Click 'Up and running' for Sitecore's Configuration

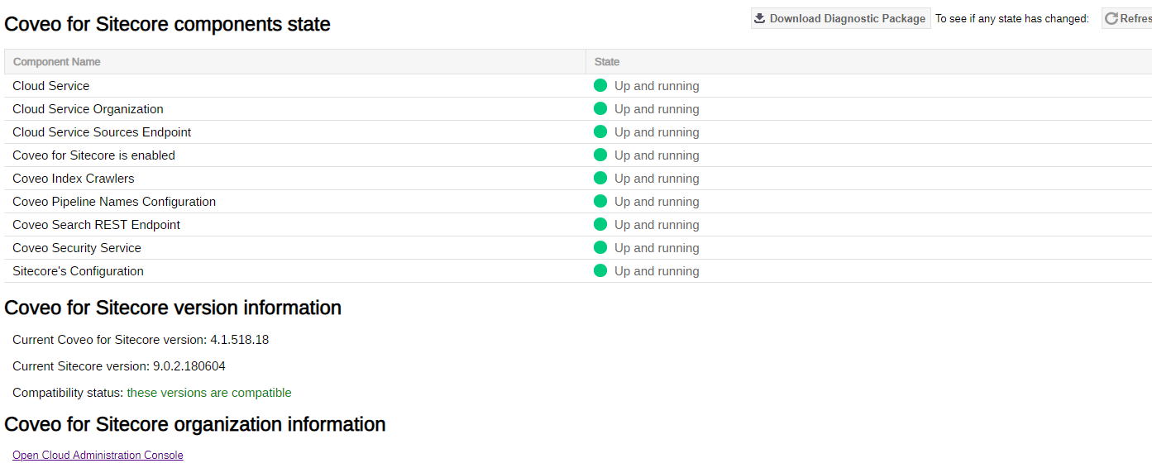(x=657, y=271)
